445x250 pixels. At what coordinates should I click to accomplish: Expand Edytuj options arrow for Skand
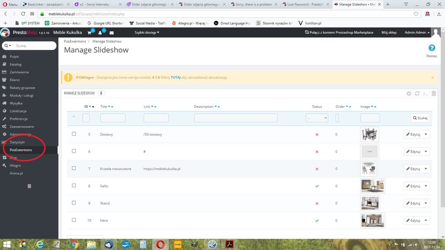pos(426,203)
